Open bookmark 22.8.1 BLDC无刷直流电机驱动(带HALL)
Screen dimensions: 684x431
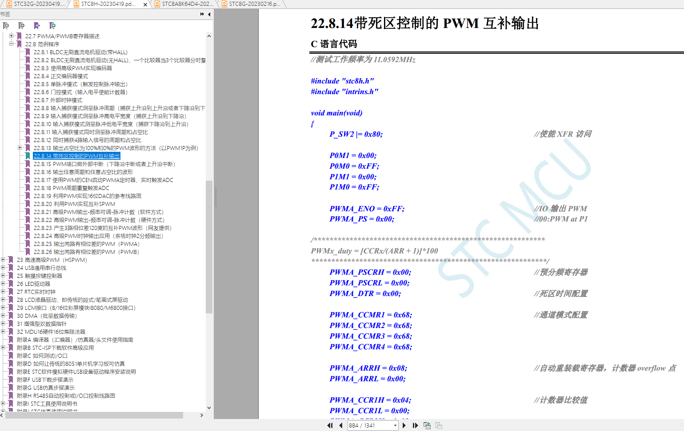80,52
